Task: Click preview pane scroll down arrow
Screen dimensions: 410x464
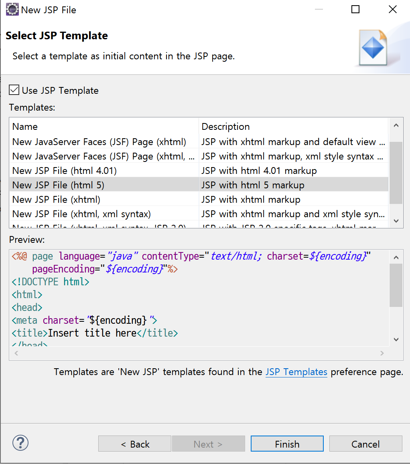Action: pos(396,339)
